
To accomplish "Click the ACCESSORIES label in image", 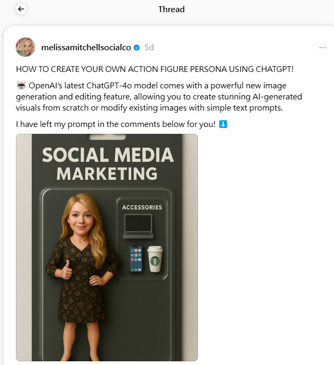I will point(142,207).
